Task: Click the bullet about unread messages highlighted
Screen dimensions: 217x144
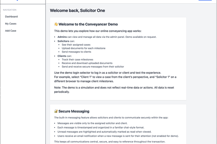Action: pyautogui.click(x=106, y=132)
